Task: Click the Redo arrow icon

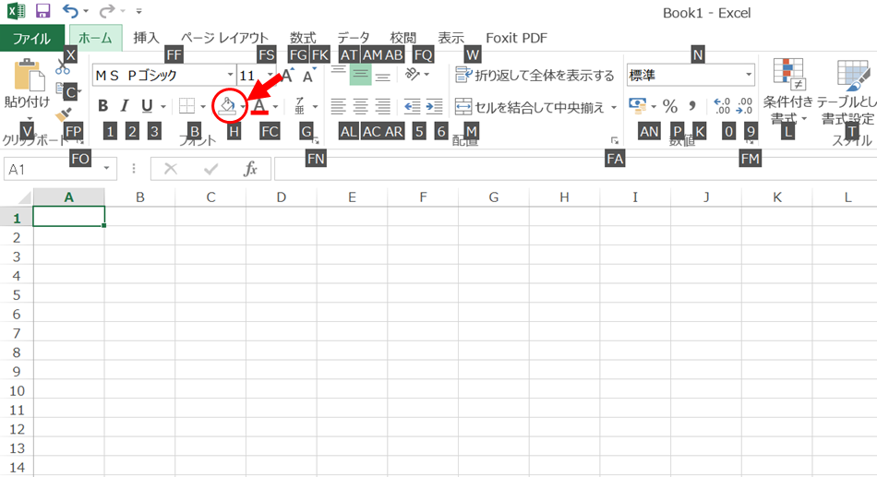Action: point(106,11)
